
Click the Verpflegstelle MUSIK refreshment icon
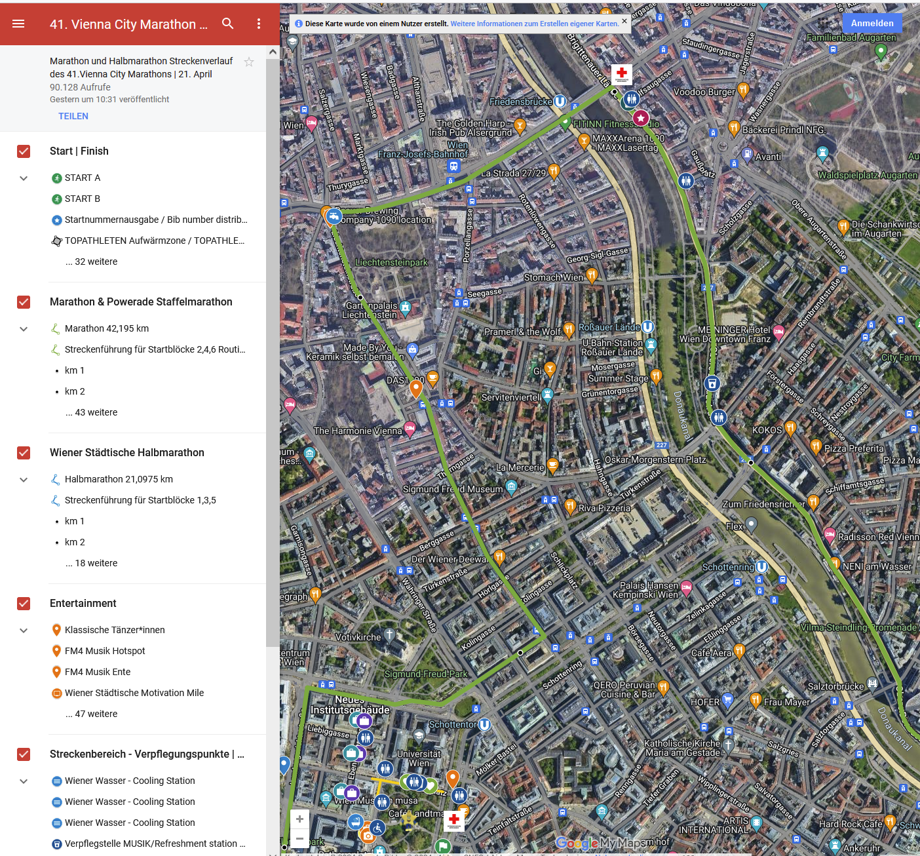pos(57,844)
